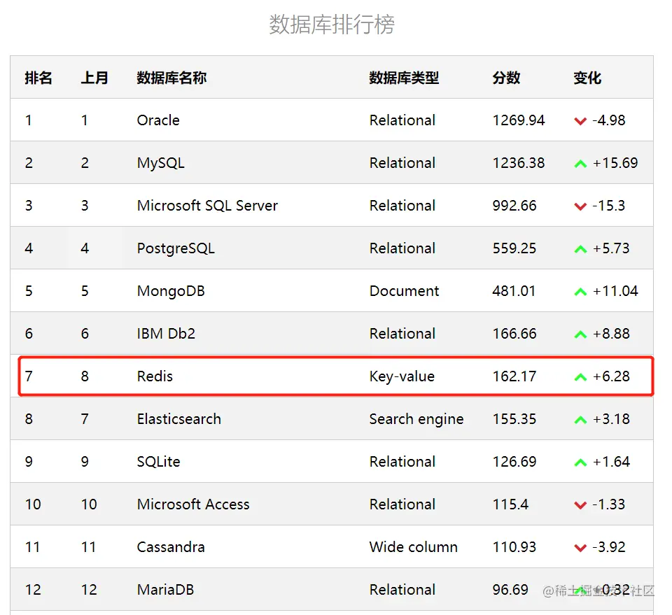
Task: Click the change value -15.3
Action: pyautogui.click(x=608, y=206)
